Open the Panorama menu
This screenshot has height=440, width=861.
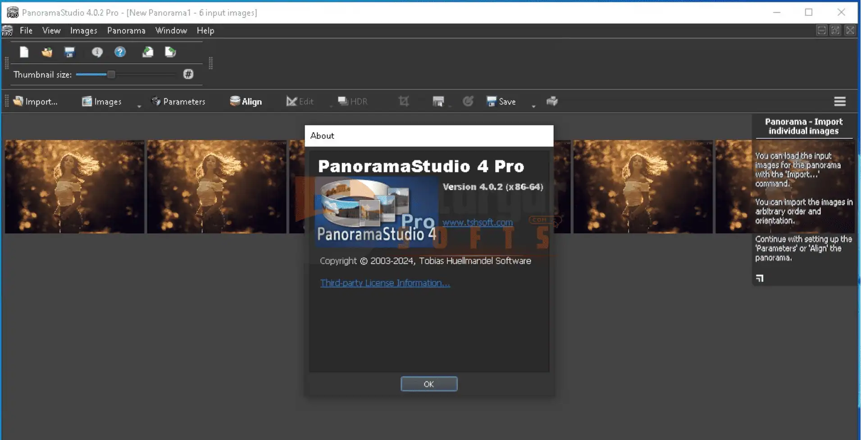tap(126, 31)
